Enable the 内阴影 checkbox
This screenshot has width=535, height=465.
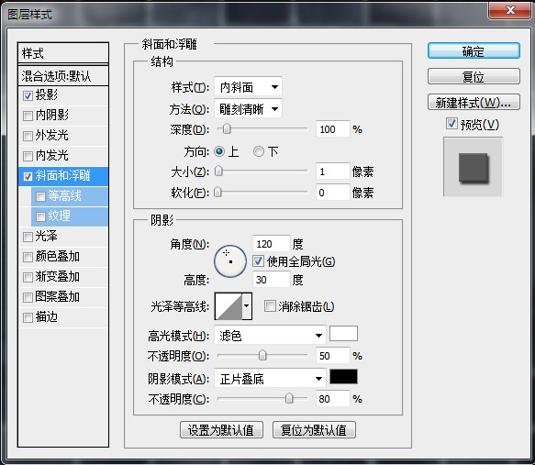point(28,116)
